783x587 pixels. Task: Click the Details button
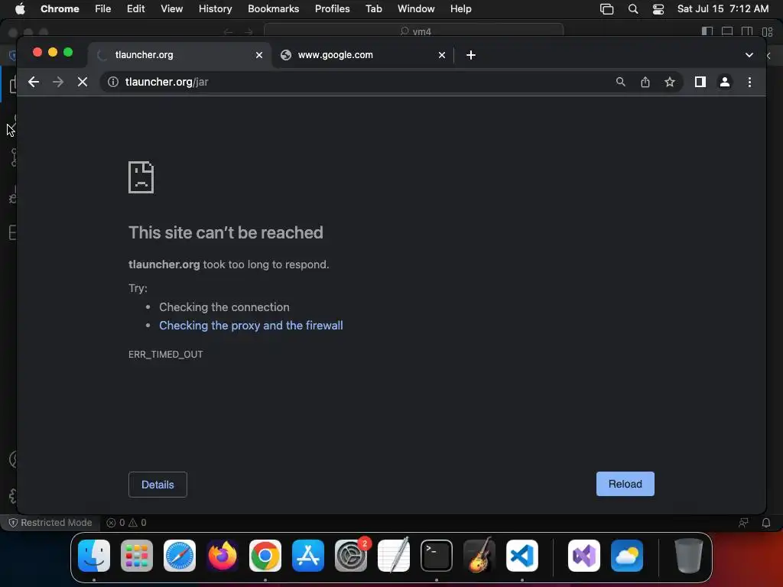pyautogui.click(x=158, y=485)
